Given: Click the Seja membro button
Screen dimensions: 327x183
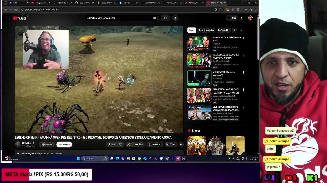Looking at the screenshot, I should 47,144.
